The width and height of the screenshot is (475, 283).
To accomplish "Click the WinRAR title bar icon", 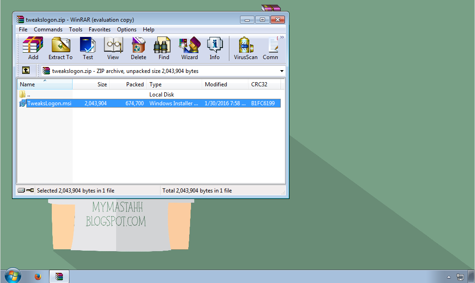I will pyautogui.click(x=20, y=20).
